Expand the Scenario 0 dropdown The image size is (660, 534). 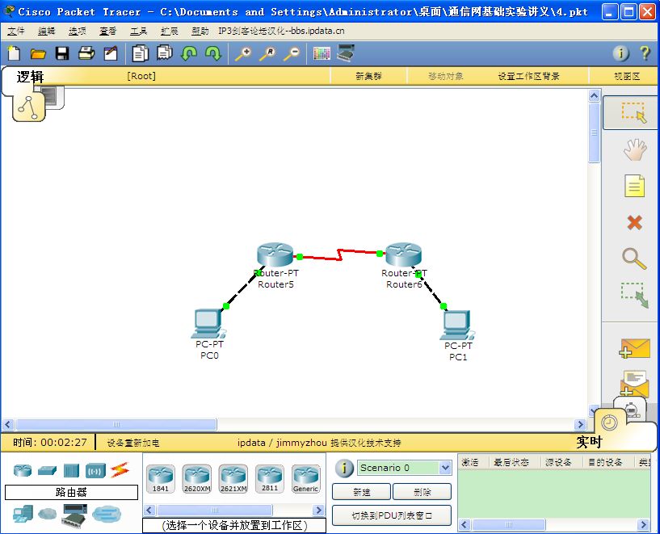click(445, 468)
